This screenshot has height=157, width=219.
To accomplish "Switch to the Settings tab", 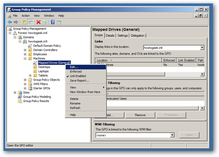I will [123, 35].
